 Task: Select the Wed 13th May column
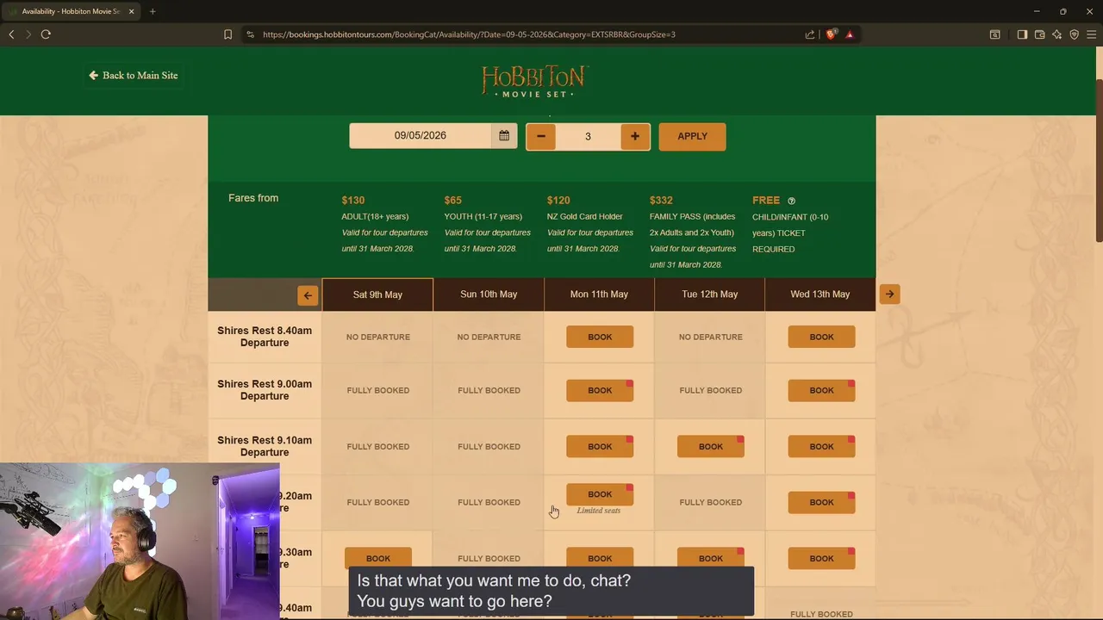(x=820, y=294)
